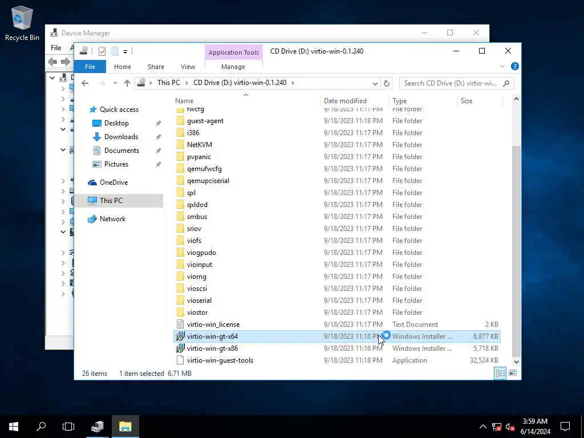
Task: Select Documents in Quick access
Action: 121,151
